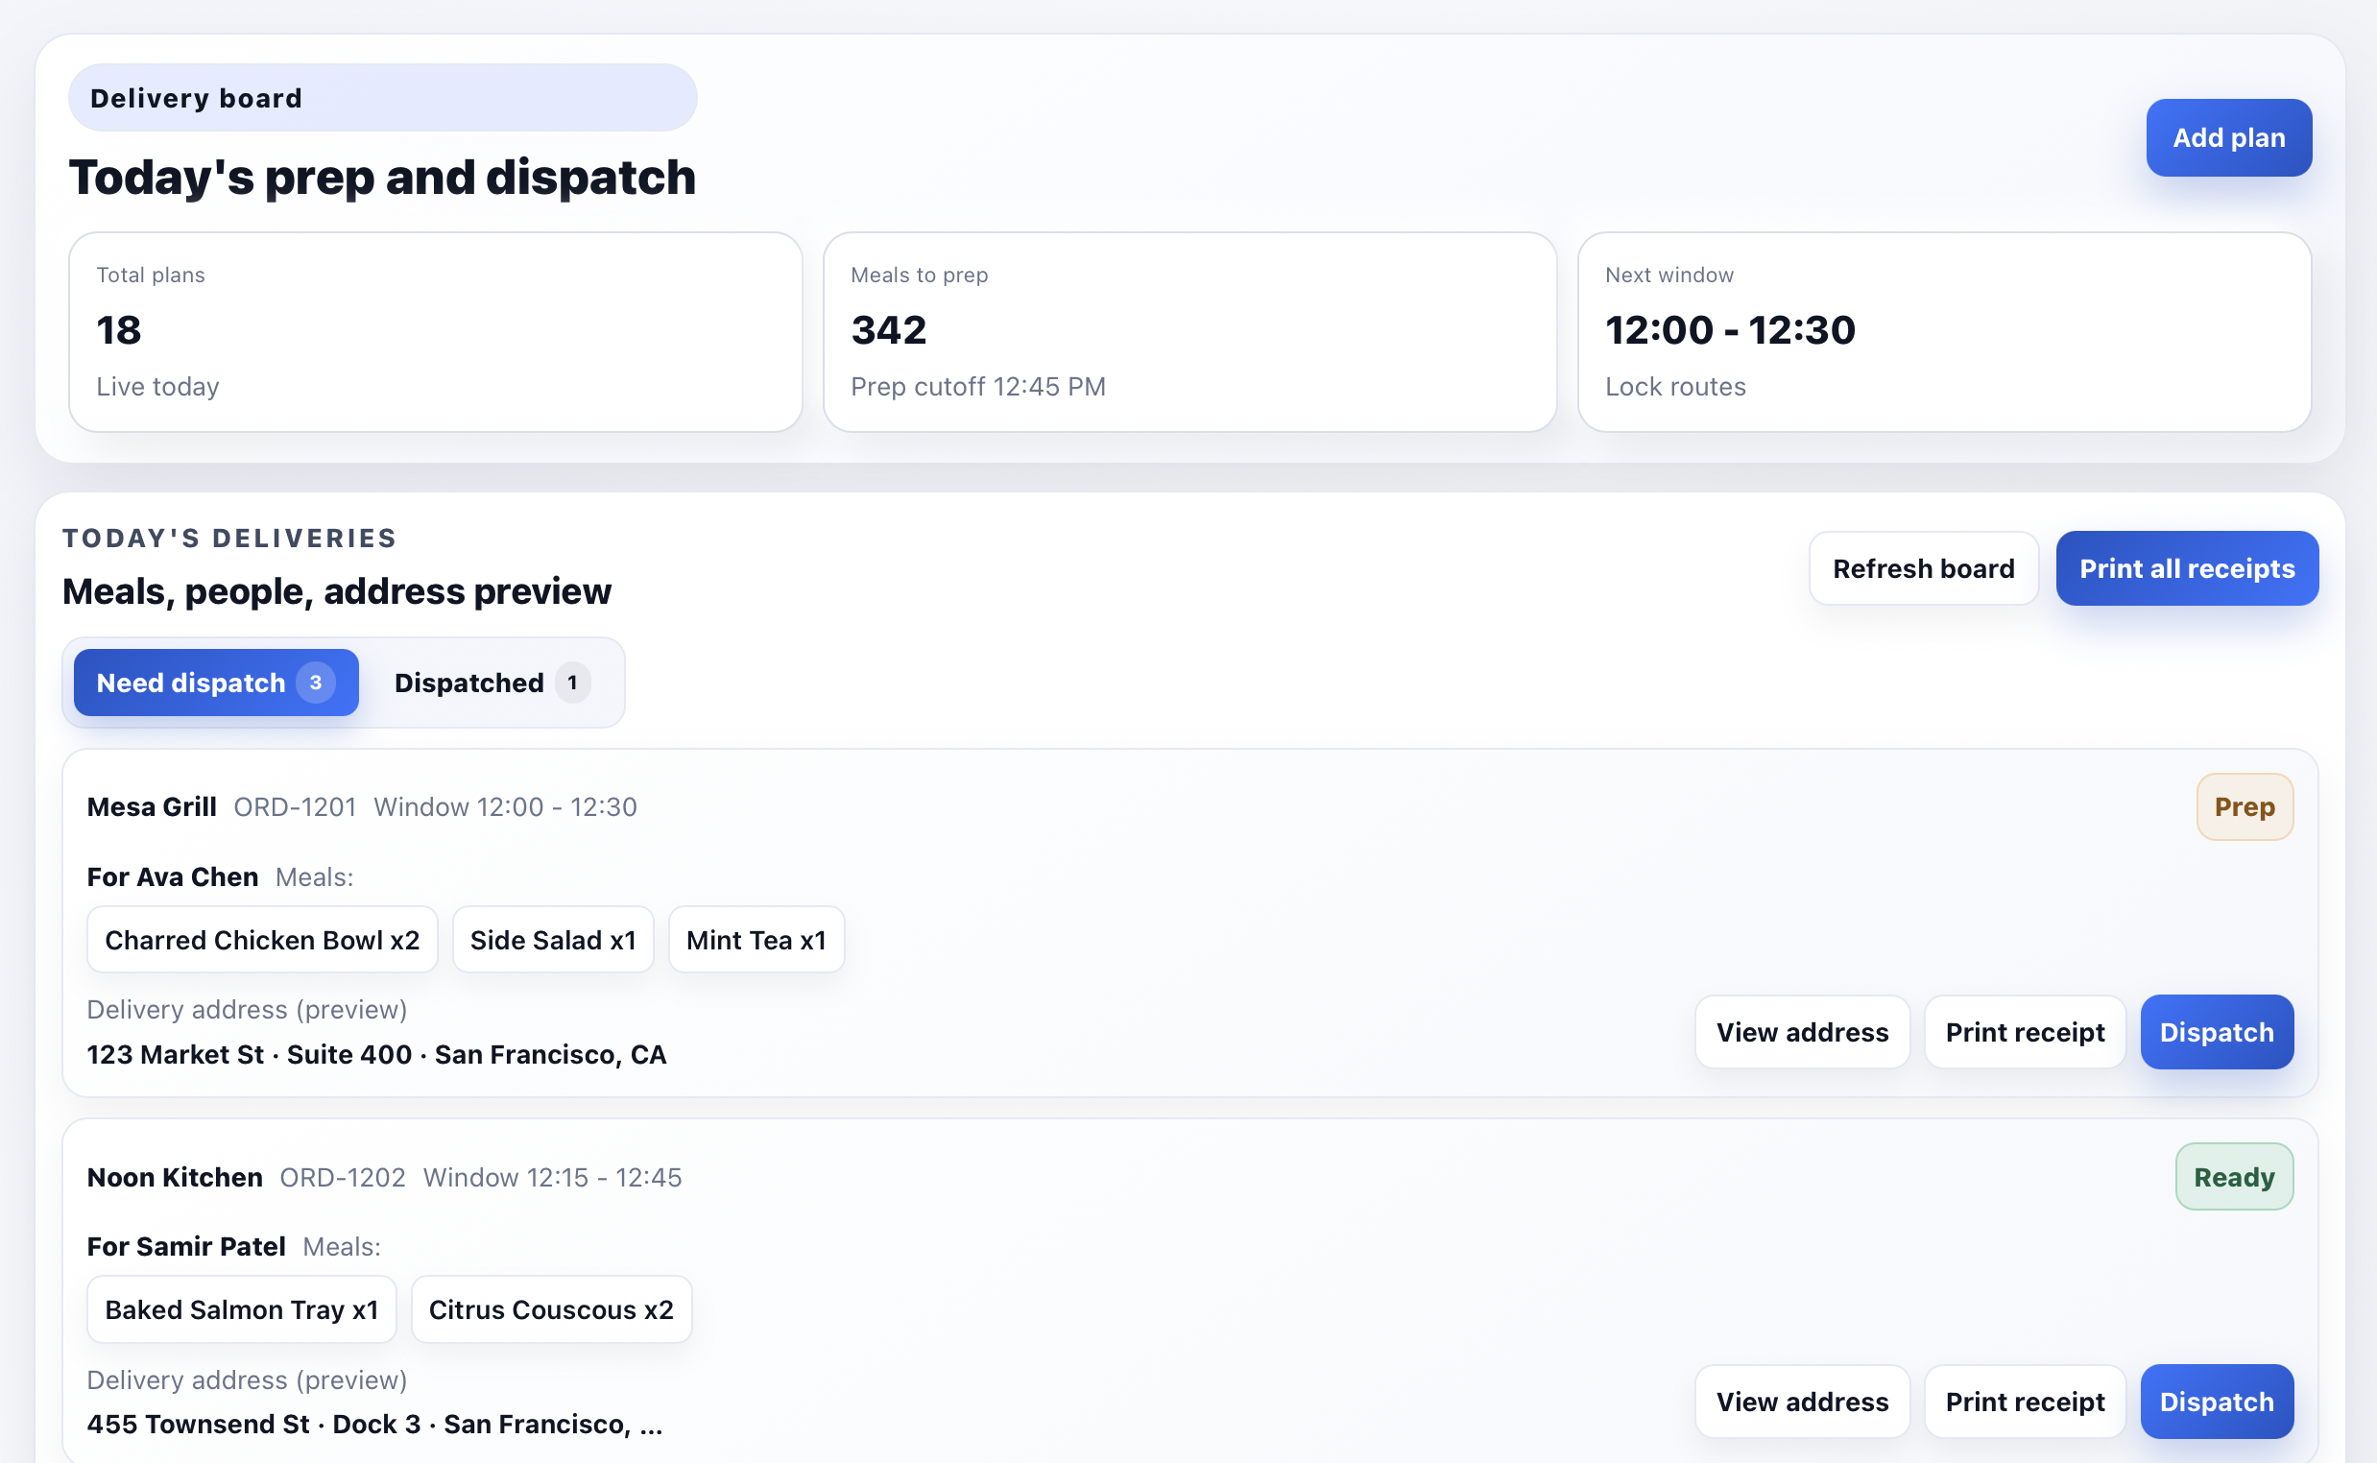Select the Charred Chicken Bowl x2 chip
This screenshot has width=2377, height=1463.
(x=261, y=940)
